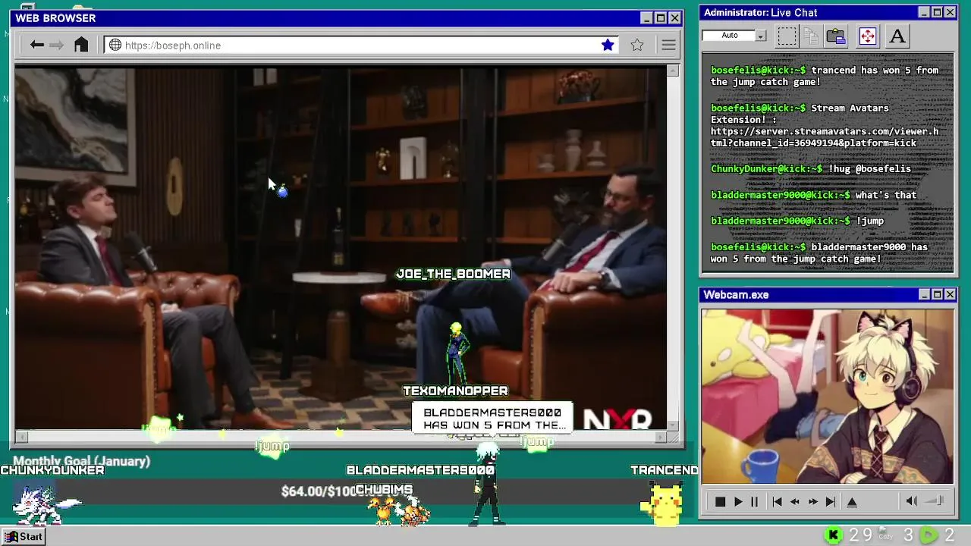Screen dimensions: 971x546
Task: Fast-forward in the Webcam.exe player
Action: coord(812,501)
